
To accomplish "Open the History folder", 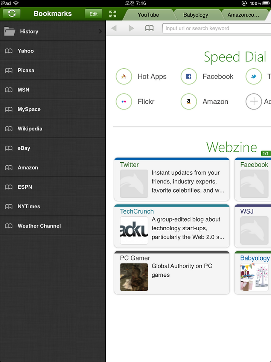I will pos(53,31).
